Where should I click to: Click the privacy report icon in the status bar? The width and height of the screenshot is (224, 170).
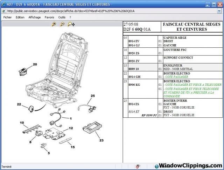click(x=138, y=167)
